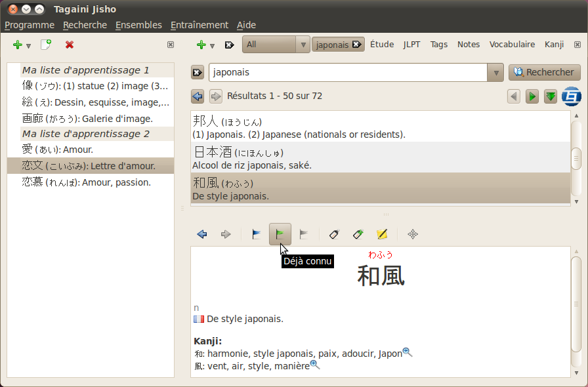588x387 pixels.
Task: Show next results page green arrow
Action: coord(532,96)
